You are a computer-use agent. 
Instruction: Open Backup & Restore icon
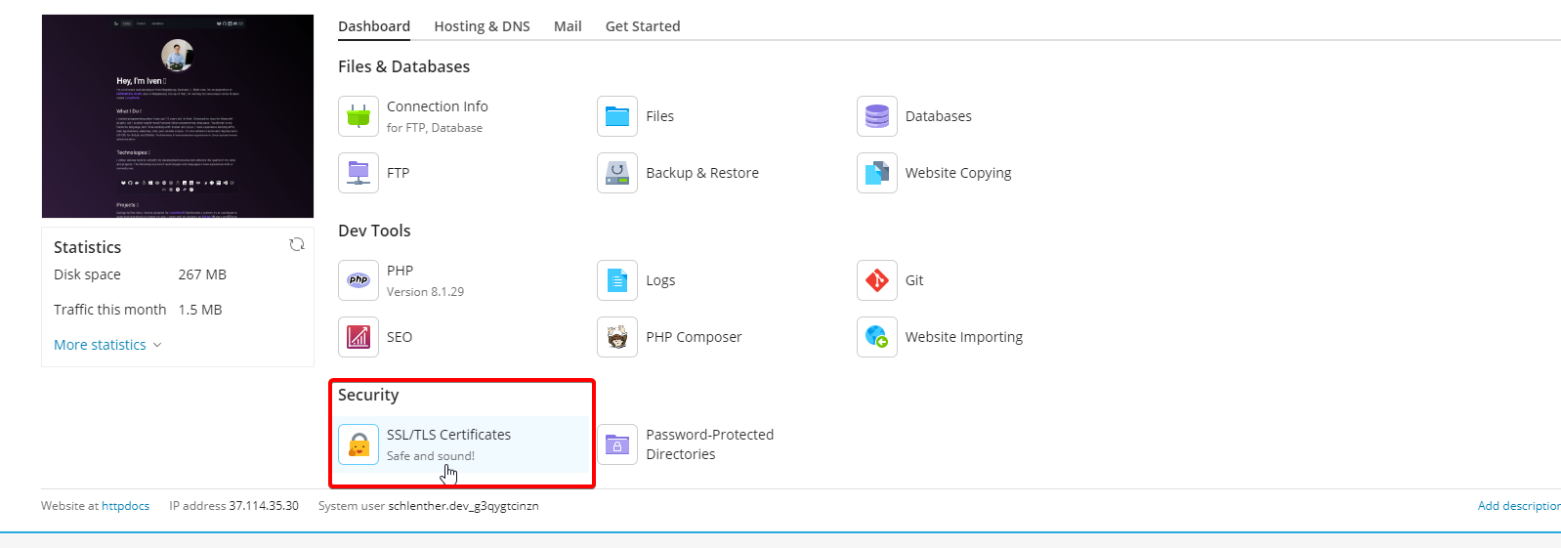617,173
